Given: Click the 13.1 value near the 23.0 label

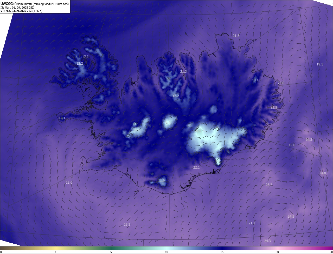Looking at the screenshot, I should [x=255, y=80].
